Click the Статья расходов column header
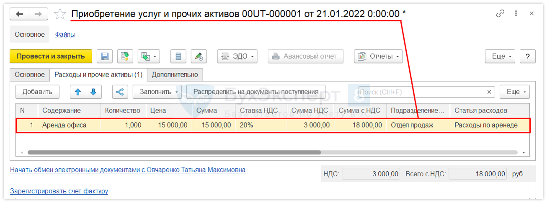Image resolution: width=547 pixels, height=203 pixels. tap(490, 110)
